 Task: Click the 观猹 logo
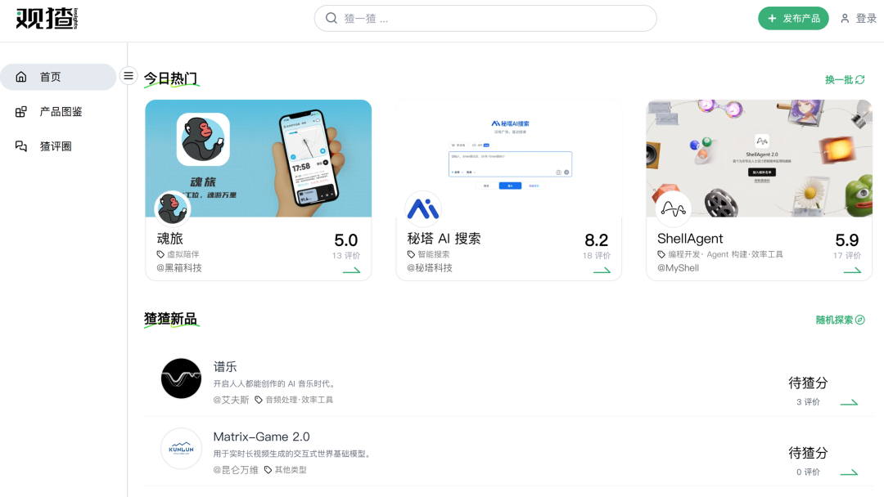47,19
